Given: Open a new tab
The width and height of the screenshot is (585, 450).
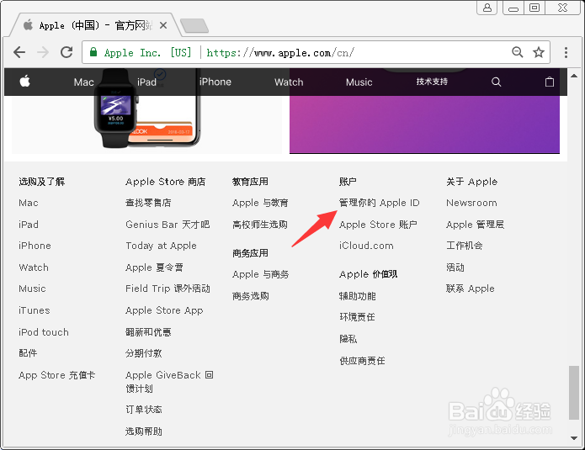Looking at the screenshot, I should tap(194, 26).
